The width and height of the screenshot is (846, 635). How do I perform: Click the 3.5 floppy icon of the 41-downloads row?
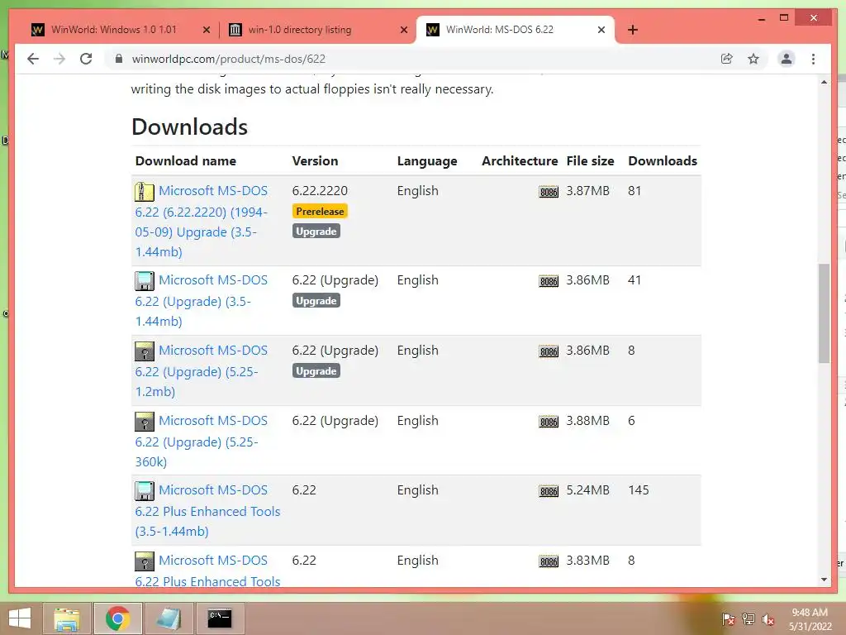pyautogui.click(x=144, y=281)
